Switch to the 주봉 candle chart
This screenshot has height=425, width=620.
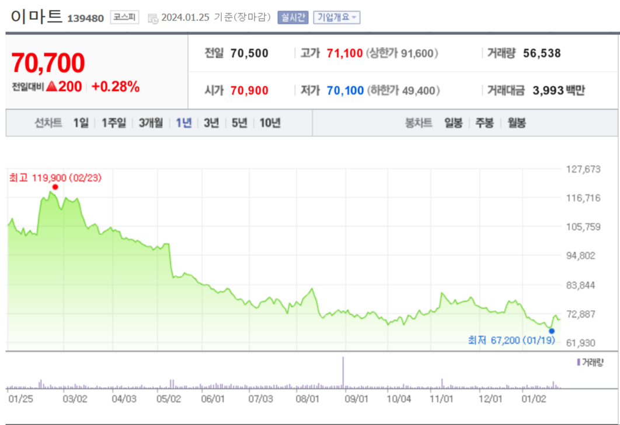(x=485, y=123)
